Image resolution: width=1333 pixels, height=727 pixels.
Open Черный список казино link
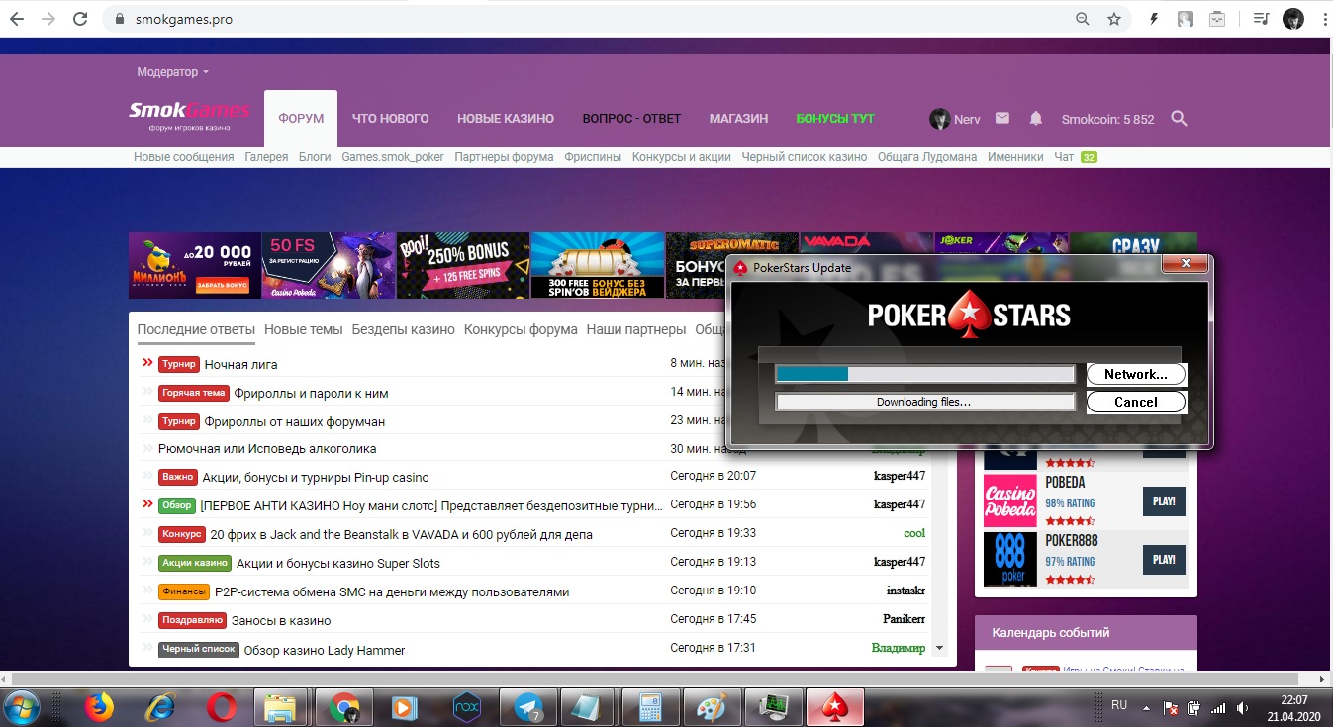pyautogui.click(x=805, y=157)
